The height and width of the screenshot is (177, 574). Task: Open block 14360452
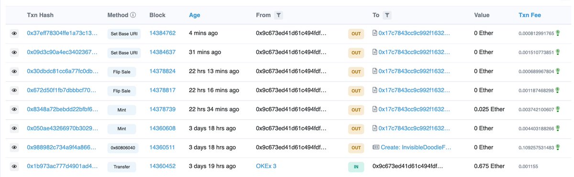(163, 167)
